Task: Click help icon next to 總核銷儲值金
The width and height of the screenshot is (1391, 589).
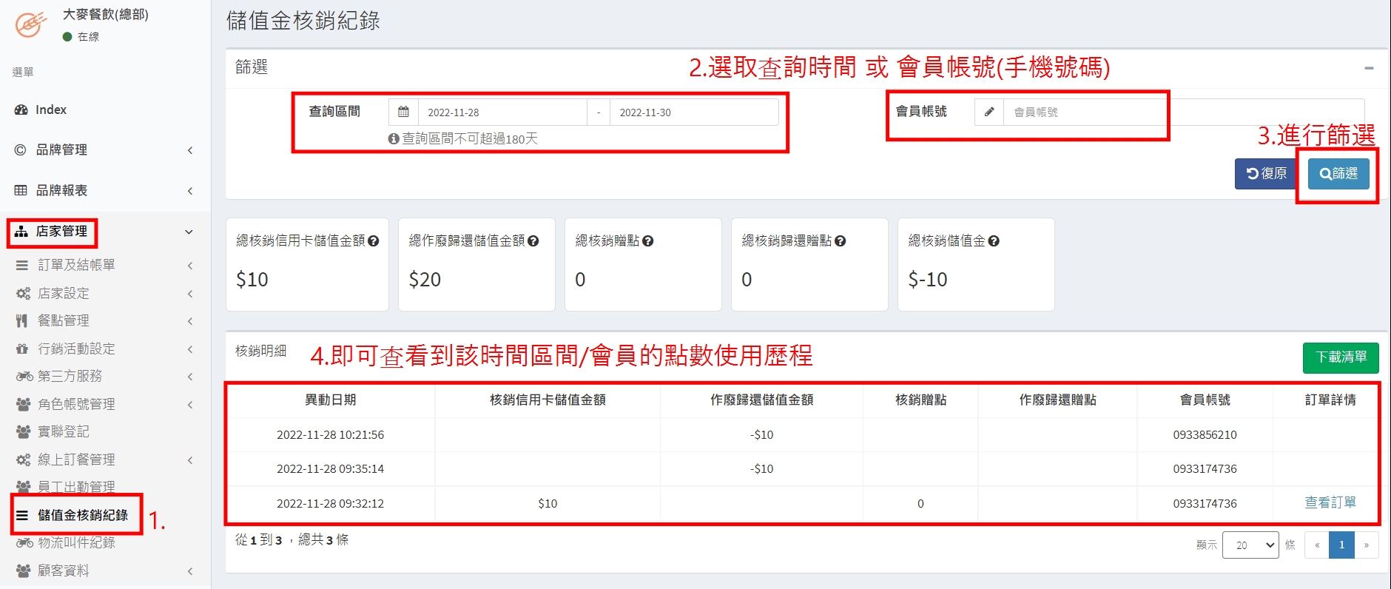Action: point(994,241)
